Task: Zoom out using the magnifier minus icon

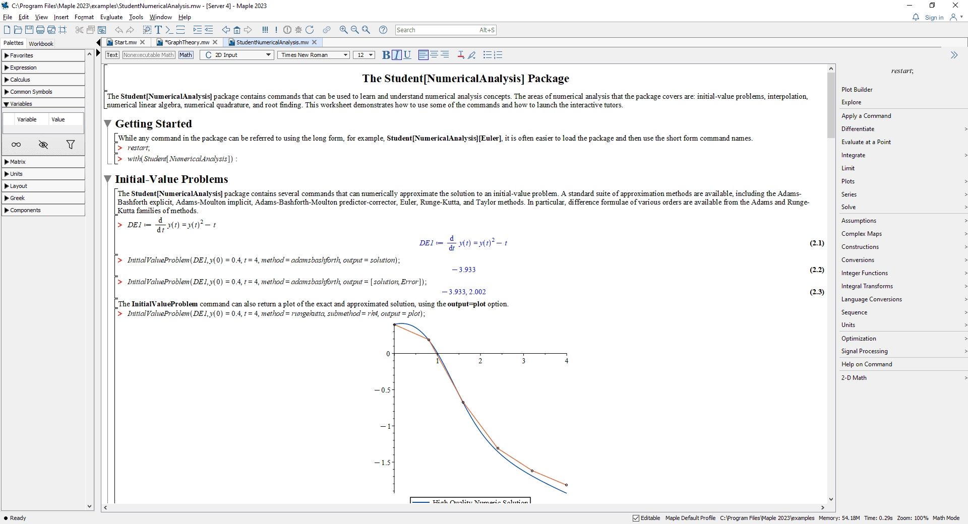Action: [x=355, y=30]
